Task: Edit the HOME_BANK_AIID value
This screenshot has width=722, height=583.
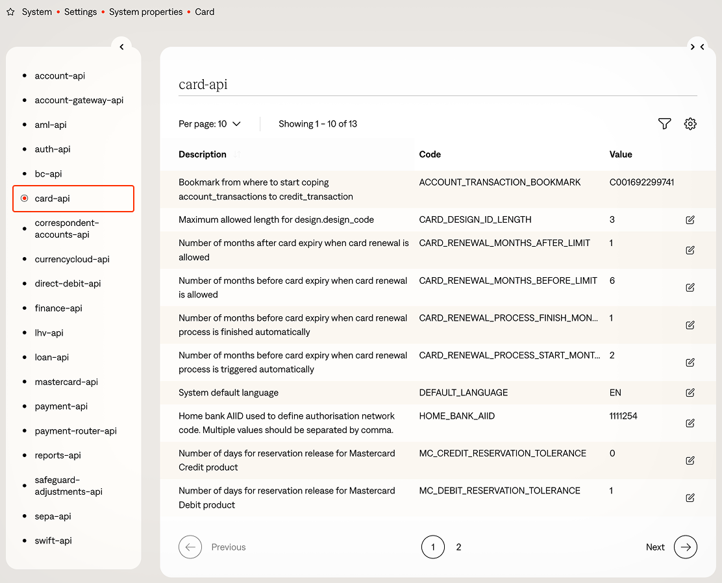Action: (x=690, y=423)
